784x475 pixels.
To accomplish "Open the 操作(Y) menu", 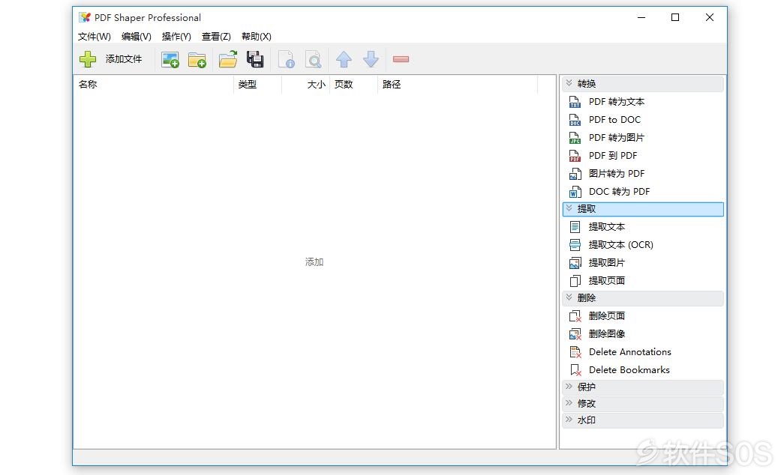I will [x=176, y=37].
